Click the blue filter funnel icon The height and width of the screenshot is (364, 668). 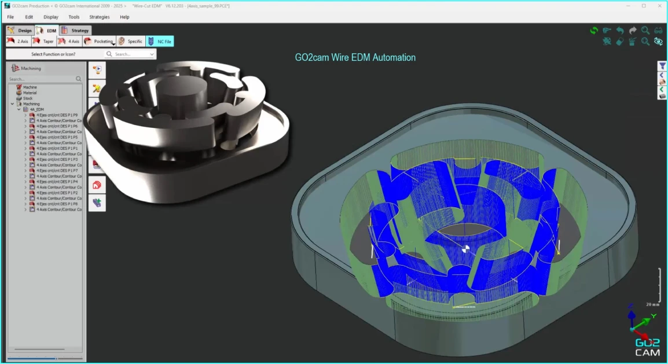[662, 66]
